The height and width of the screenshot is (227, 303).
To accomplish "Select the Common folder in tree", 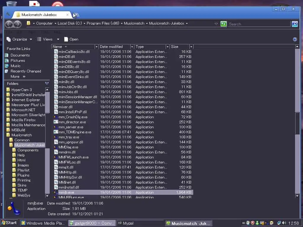I will point(22,140).
